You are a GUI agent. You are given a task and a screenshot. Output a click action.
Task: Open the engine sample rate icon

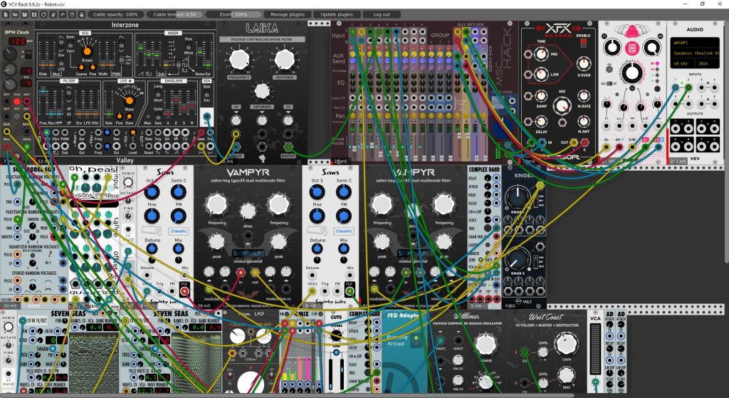(63, 14)
